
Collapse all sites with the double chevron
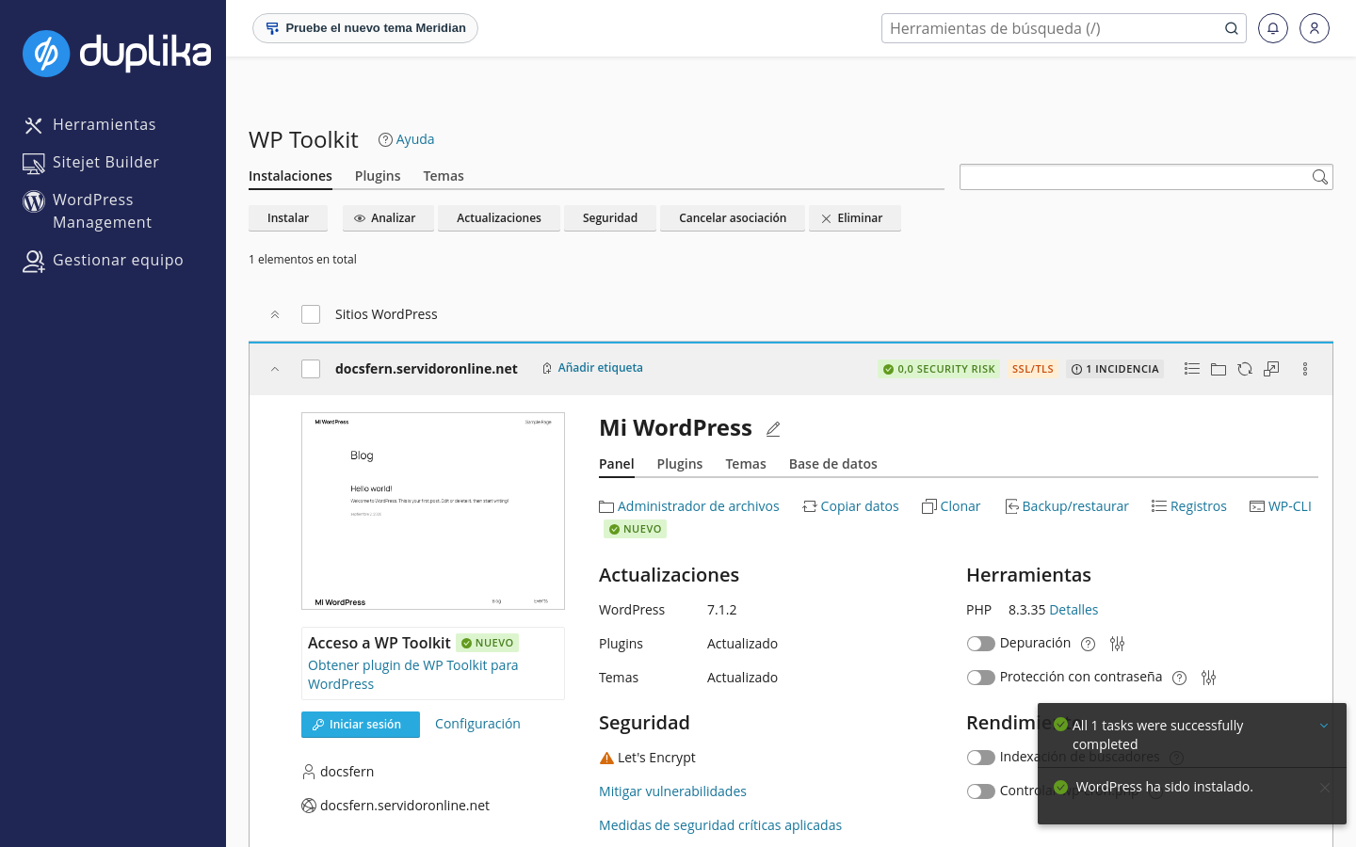(x=275, y=314)
